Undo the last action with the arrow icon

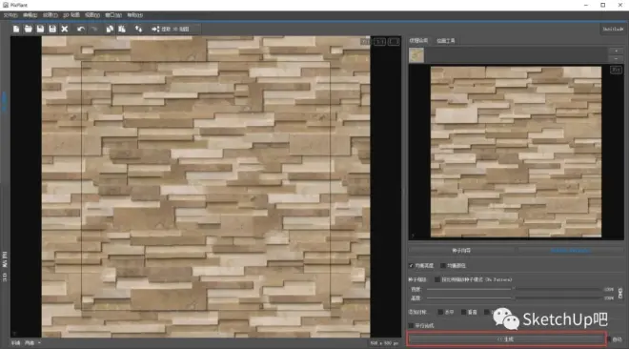(81, 29)
